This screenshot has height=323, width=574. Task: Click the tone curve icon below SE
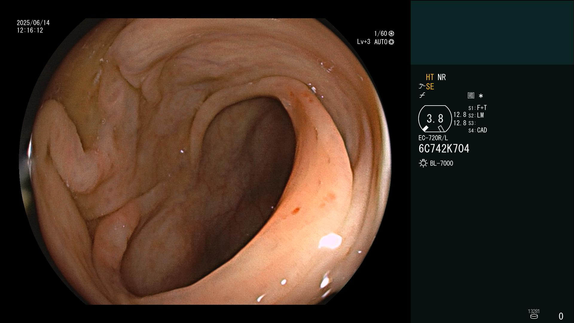(x=422, y=95)
